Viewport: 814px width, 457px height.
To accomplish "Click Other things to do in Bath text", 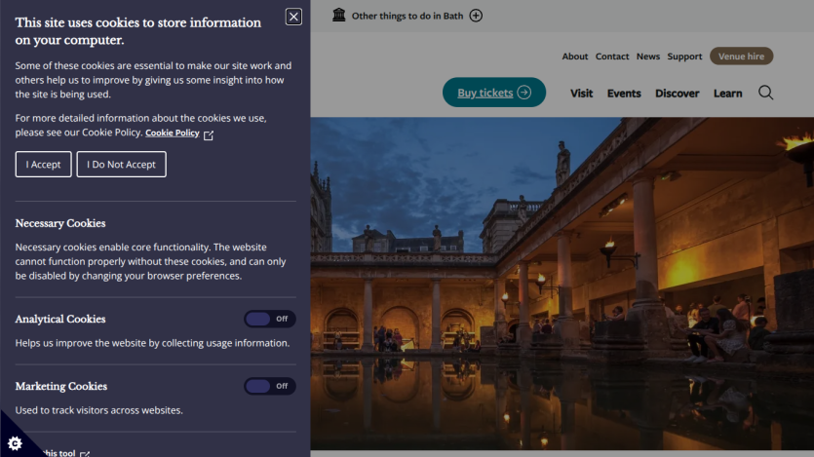I will pyautogui.click(x=407, y=17).
